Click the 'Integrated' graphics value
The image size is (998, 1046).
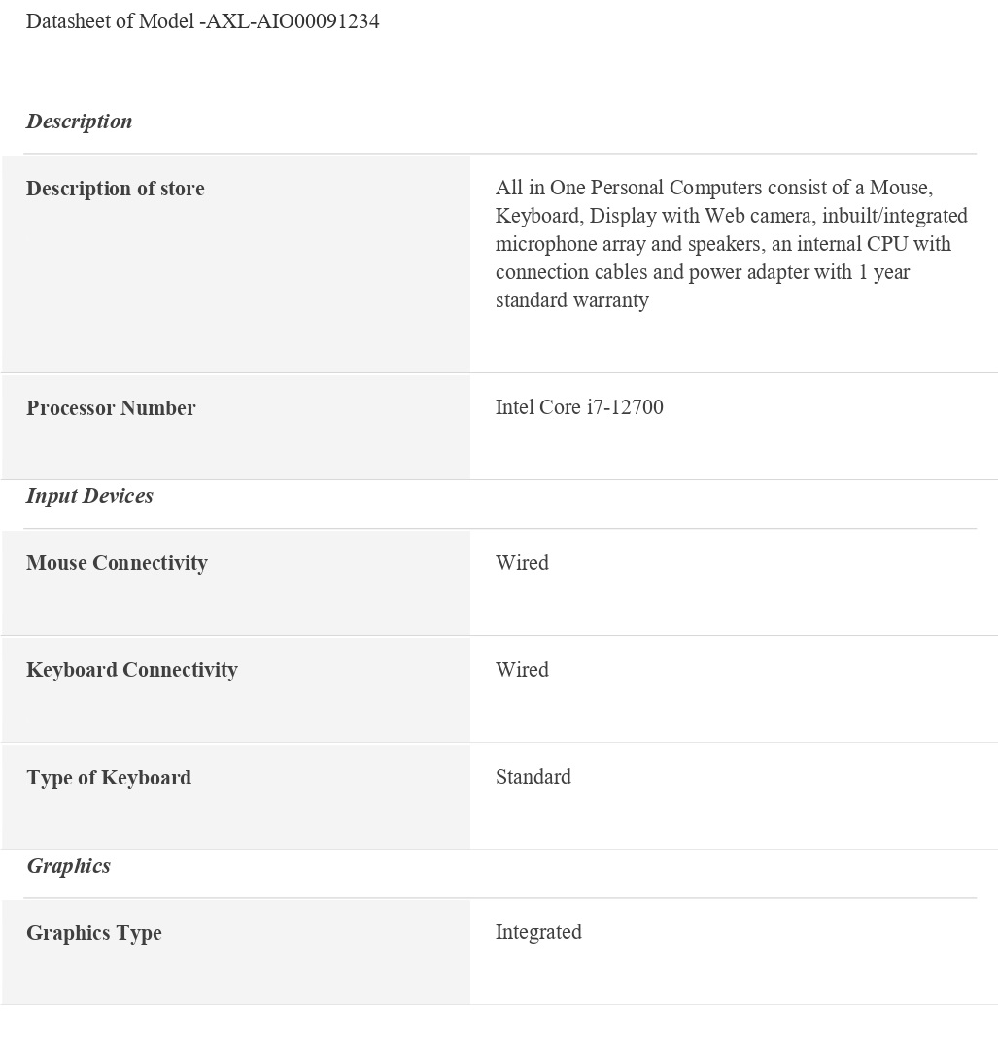point(538,932)
